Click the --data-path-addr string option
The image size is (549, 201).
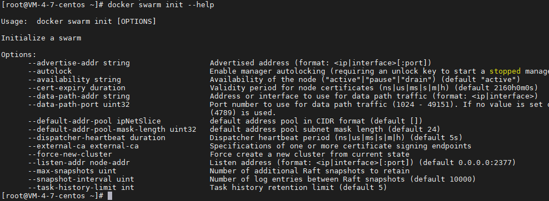tap(79, 96)
